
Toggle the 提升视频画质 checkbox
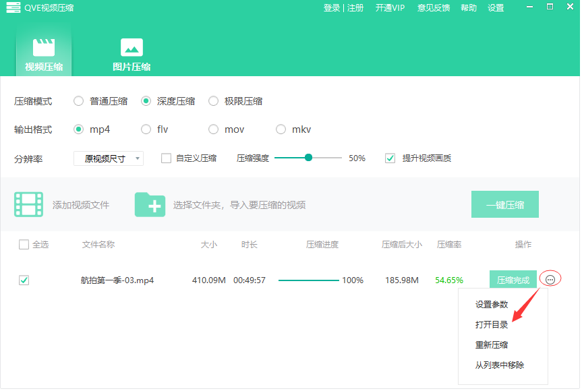[390, 158]
